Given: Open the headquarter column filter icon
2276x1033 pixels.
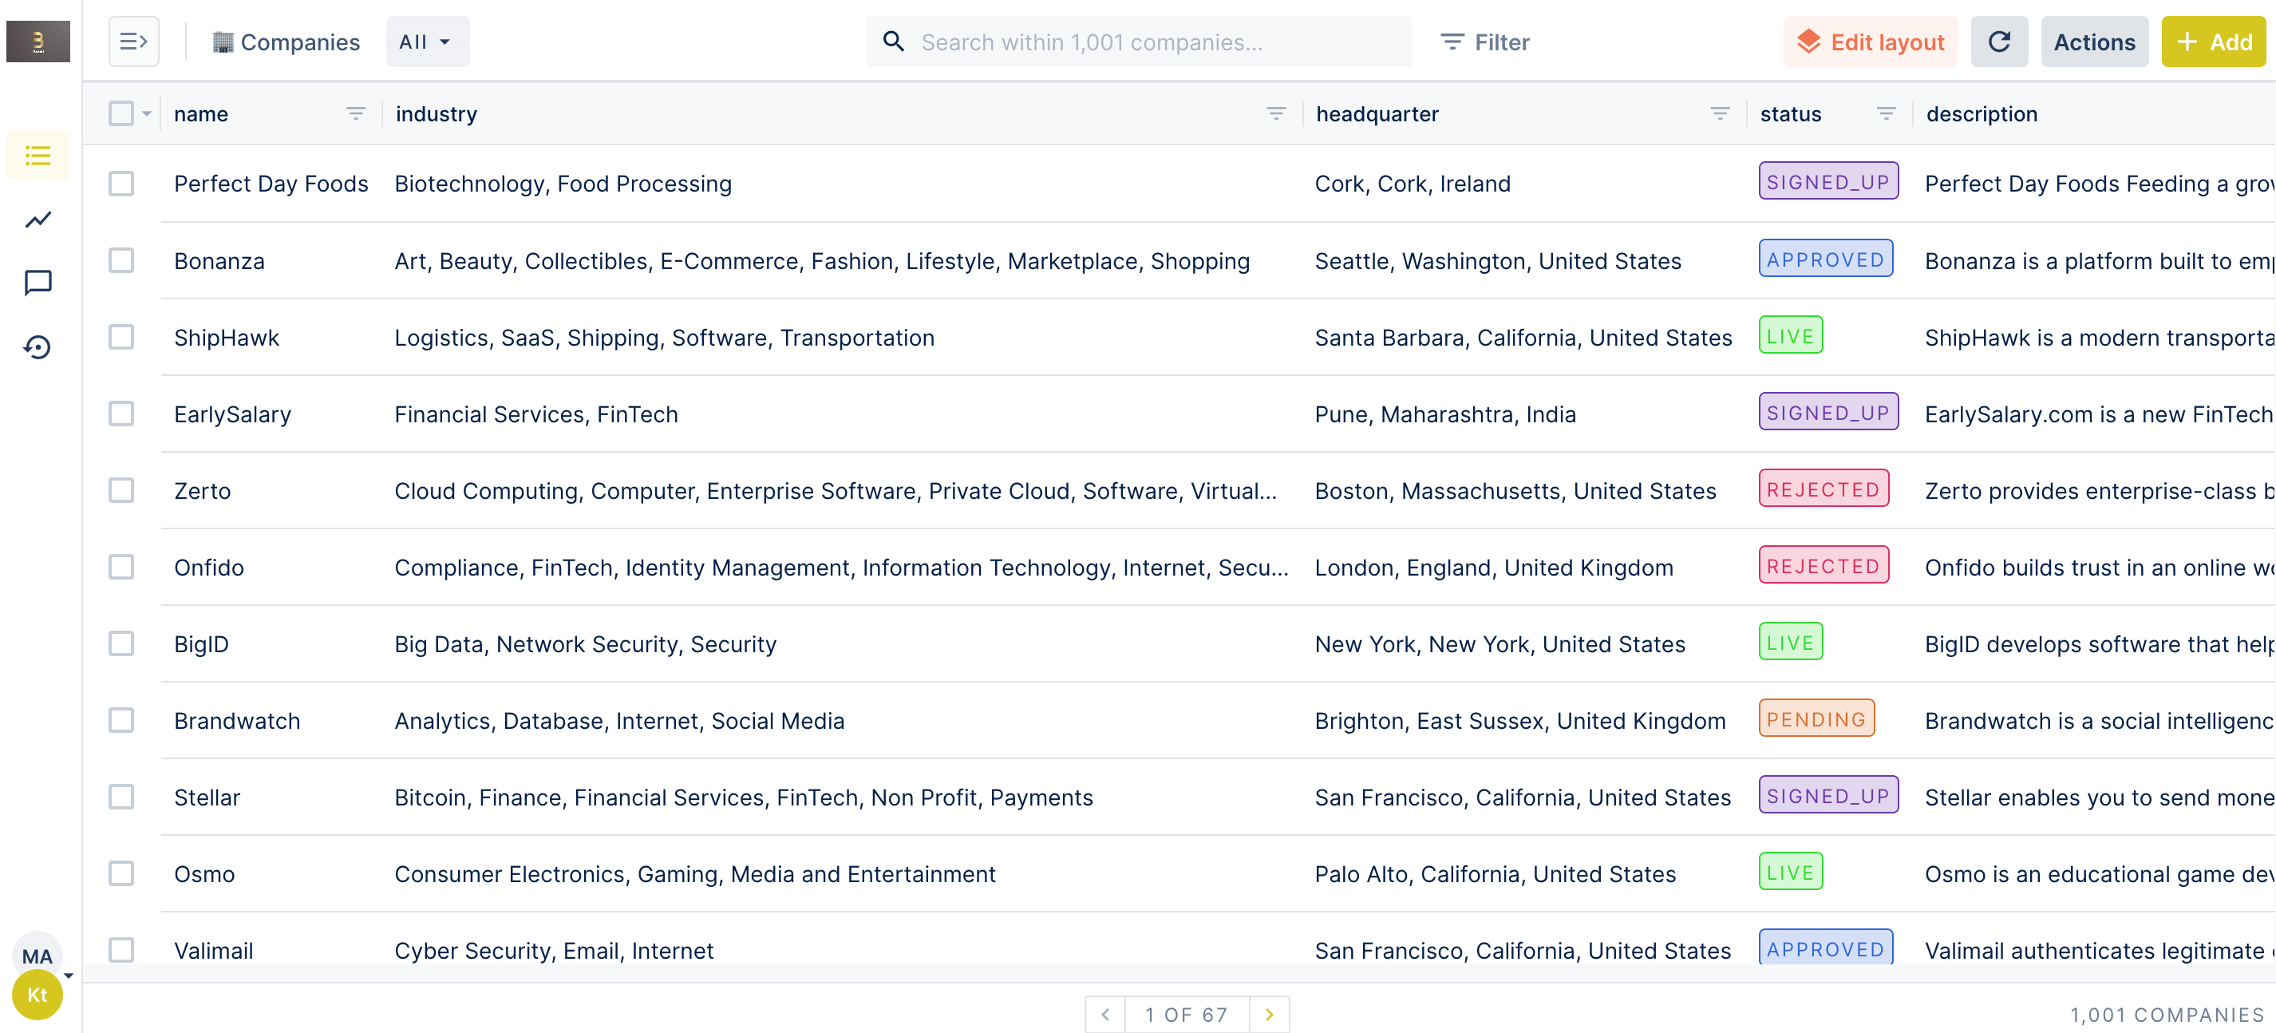Looking at the screenshot, I should click(x=1719, y=113).
